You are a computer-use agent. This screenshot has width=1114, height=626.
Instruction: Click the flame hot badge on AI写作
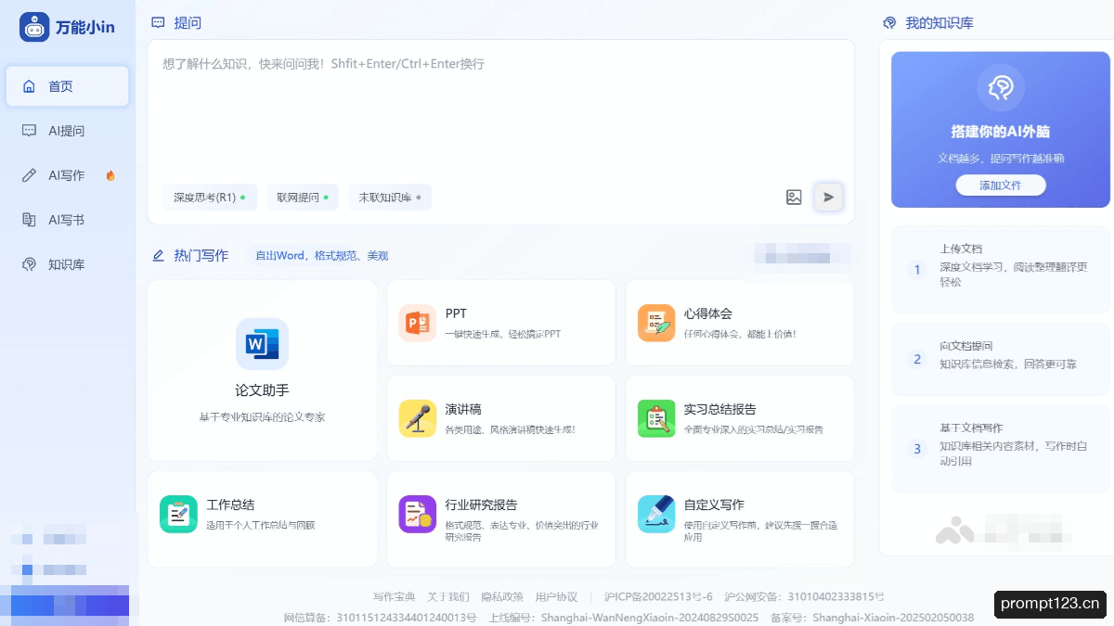pos(110,175)
